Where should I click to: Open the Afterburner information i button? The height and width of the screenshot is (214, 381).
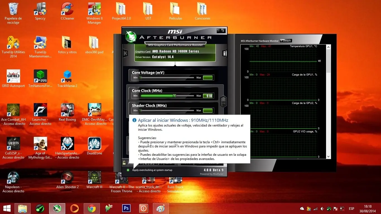tap(225, 53)
